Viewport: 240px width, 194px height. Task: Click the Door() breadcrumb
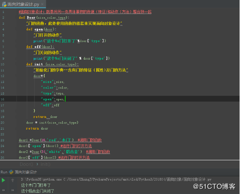pos(26,164)
